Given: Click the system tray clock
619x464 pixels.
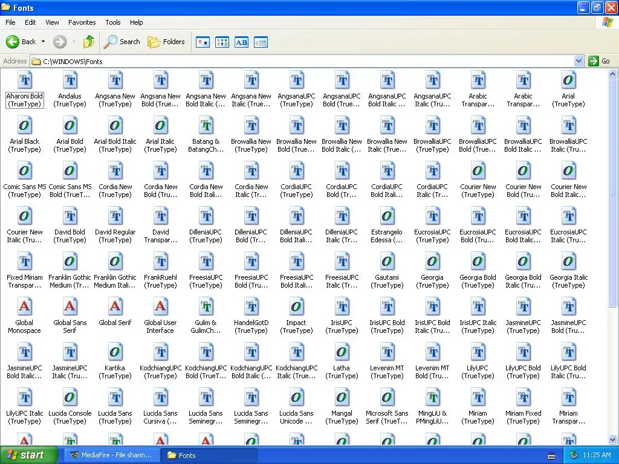Looking at the screenshot, I should point(597,456).
